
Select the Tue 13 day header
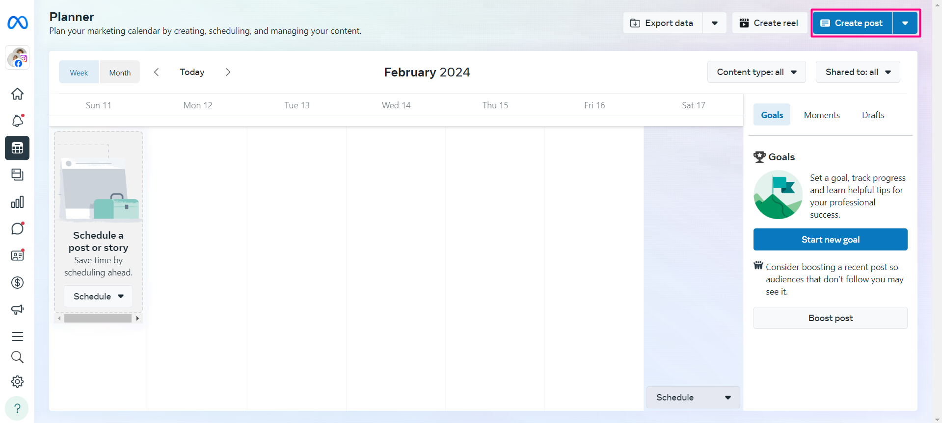pyautogui.click(x=297, y=105)
